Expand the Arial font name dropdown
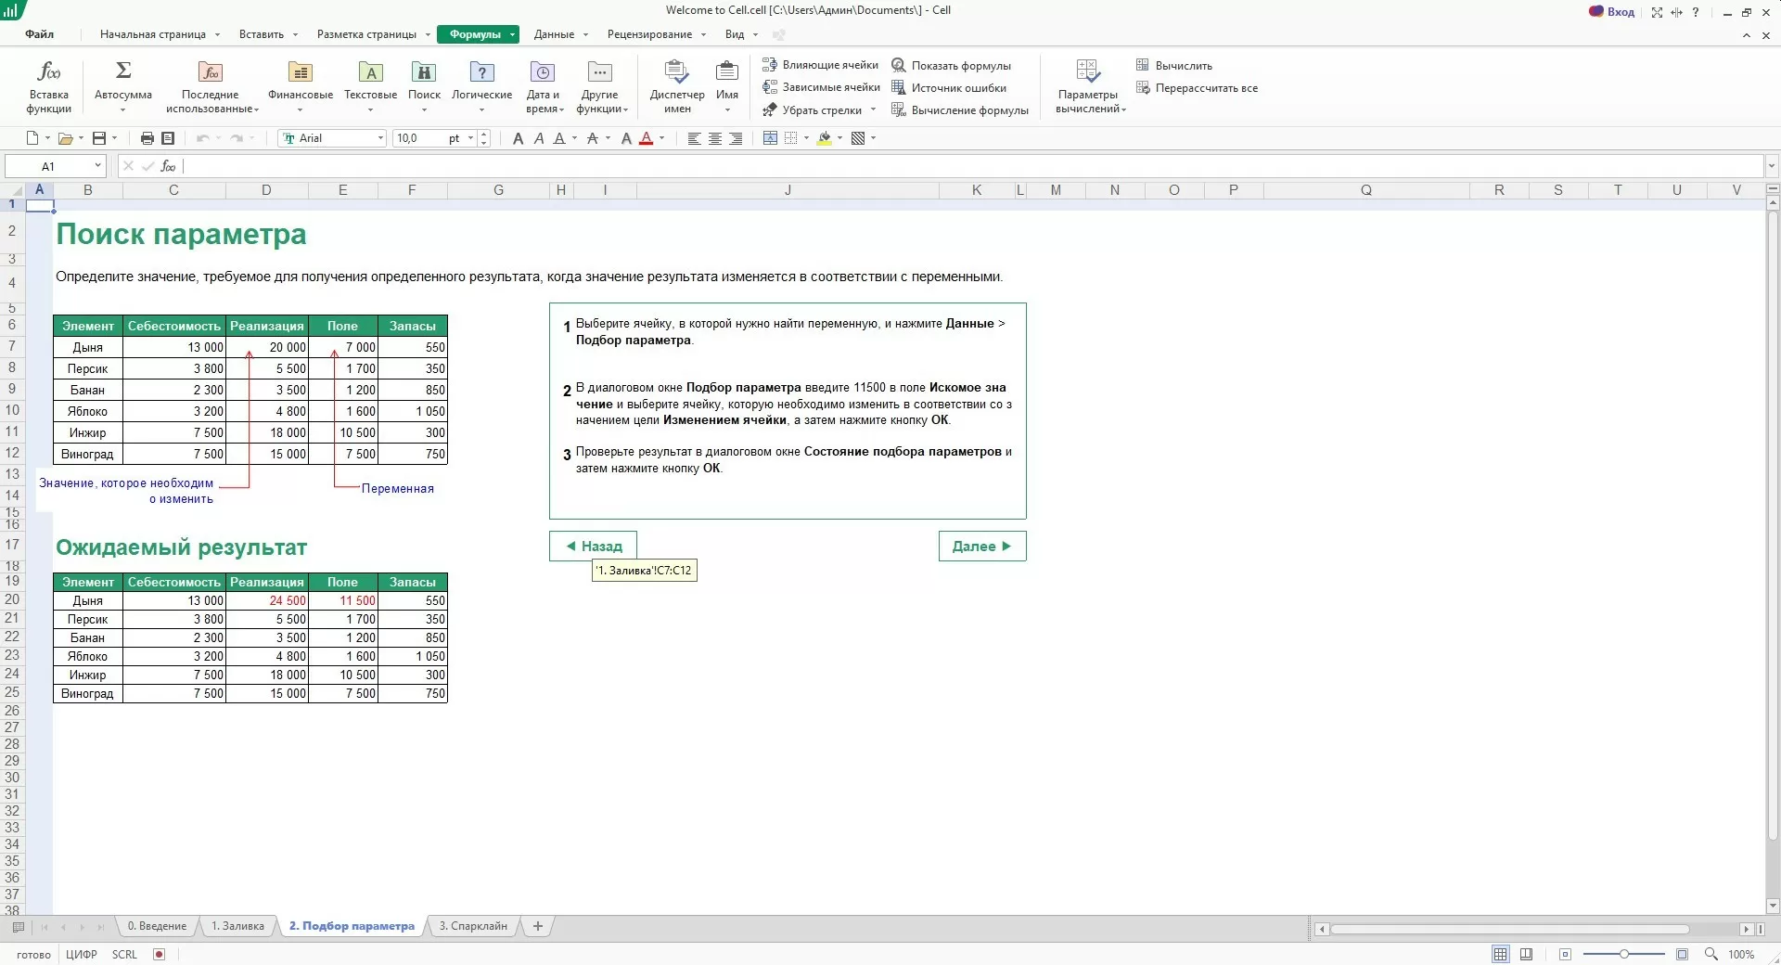This screenshot has height=965, width=1781. tap(380, 138)
